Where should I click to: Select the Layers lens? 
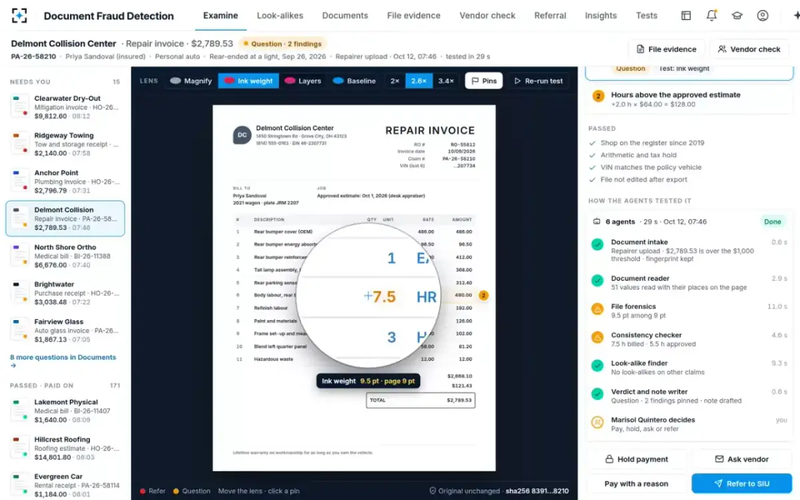click(x=303, y=81)
